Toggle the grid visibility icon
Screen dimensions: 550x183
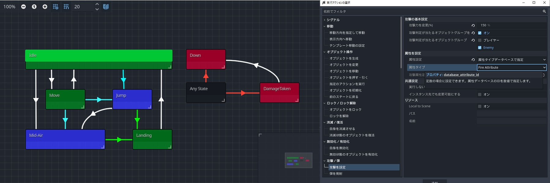(55, 7)
